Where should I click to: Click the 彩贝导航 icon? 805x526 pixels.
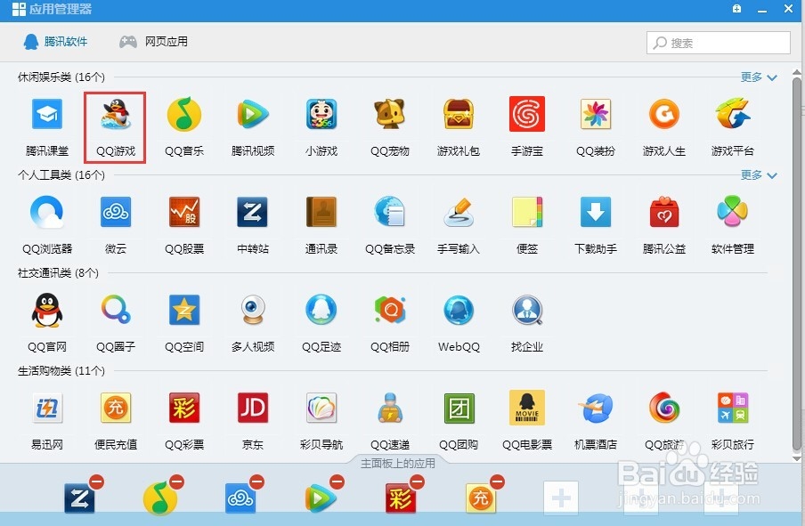click(x=321, y=408)
